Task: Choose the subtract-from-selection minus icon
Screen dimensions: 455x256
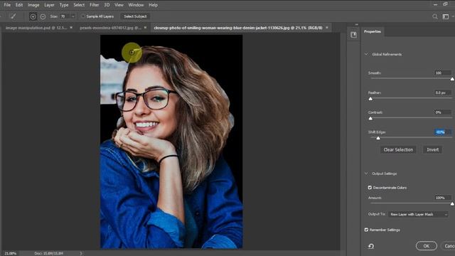Action: click(x=43, y=16)
